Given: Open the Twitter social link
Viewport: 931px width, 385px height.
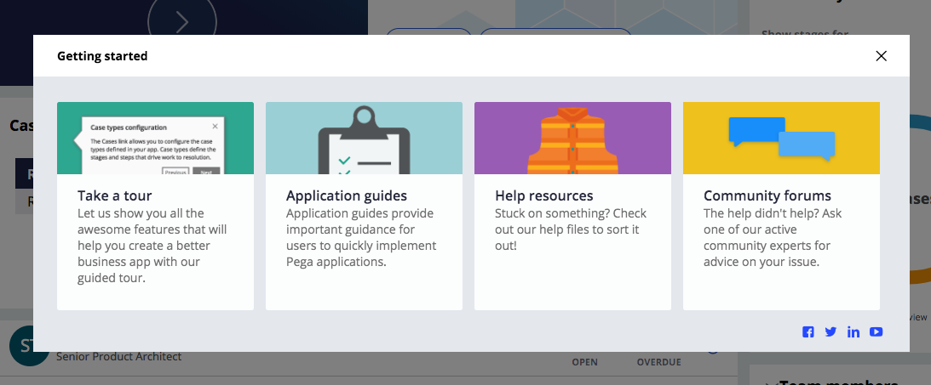Looking at the screenshot, I should [830, 332].
